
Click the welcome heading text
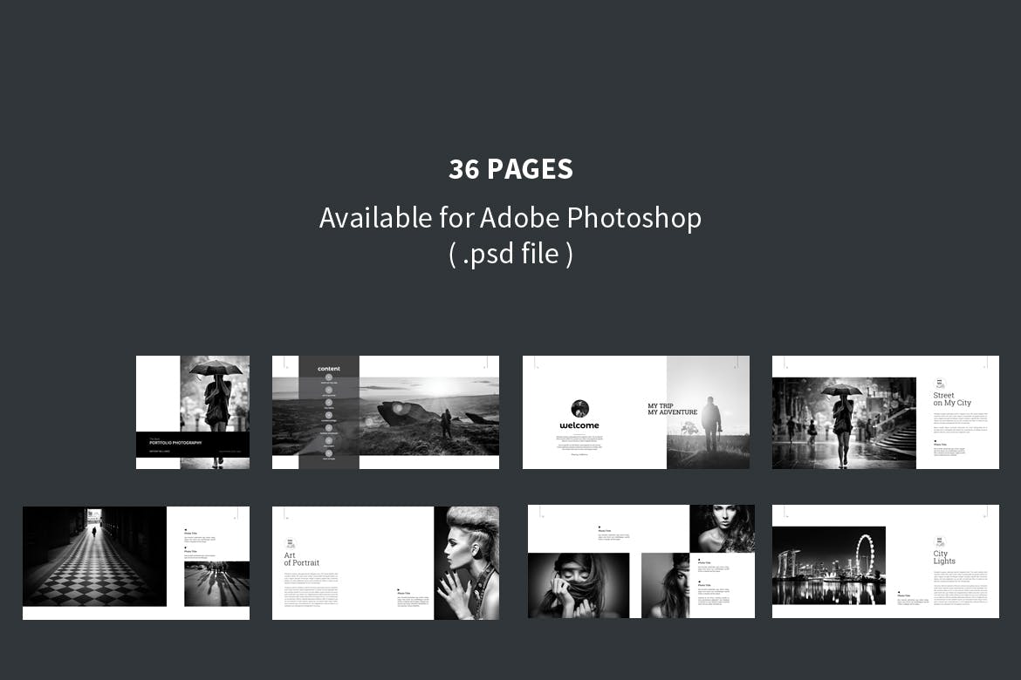579,425
